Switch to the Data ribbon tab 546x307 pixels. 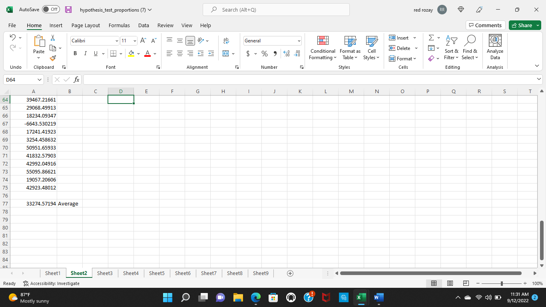click(x=143, y=25)
